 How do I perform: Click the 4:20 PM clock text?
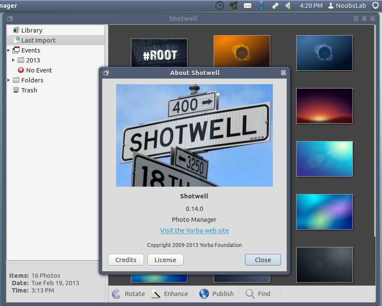311,6
